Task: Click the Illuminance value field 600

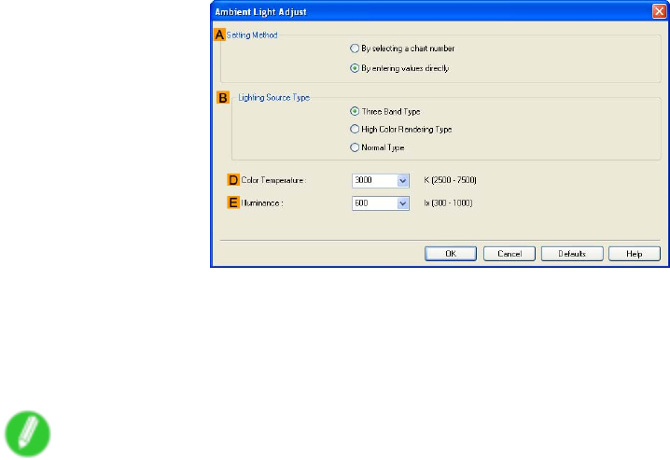Action: coord(375,203)
